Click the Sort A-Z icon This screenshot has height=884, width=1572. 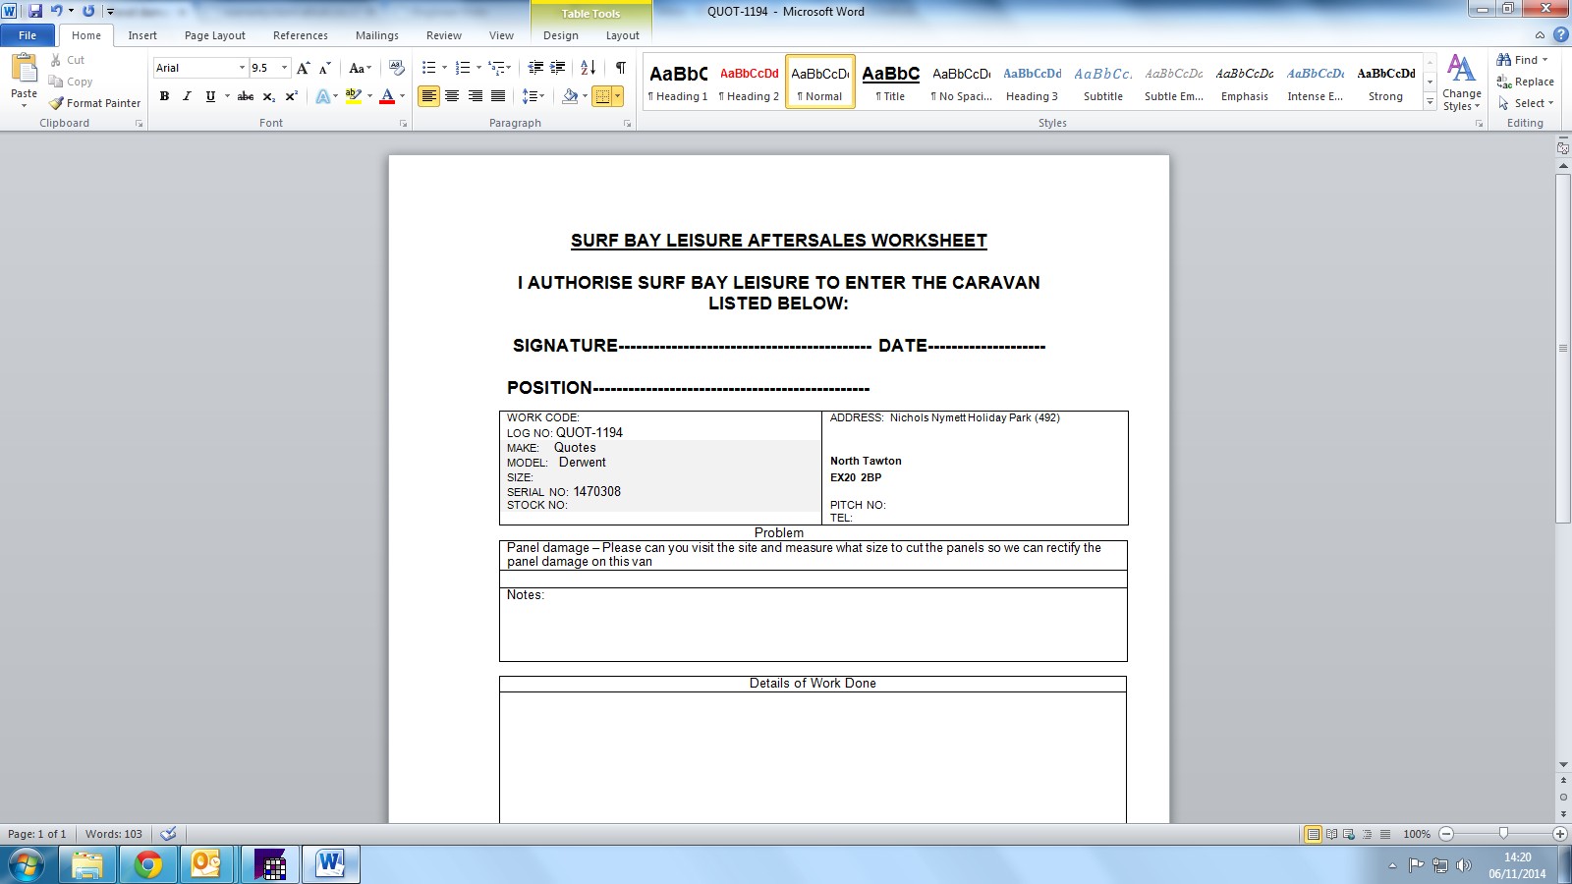click(x=589, y=68)
